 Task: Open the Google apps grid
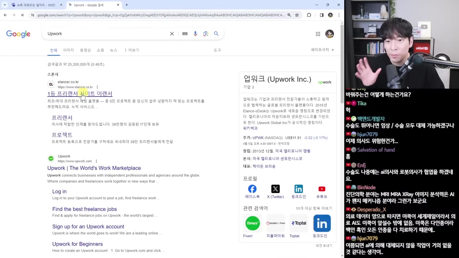(x=318, y=34)
